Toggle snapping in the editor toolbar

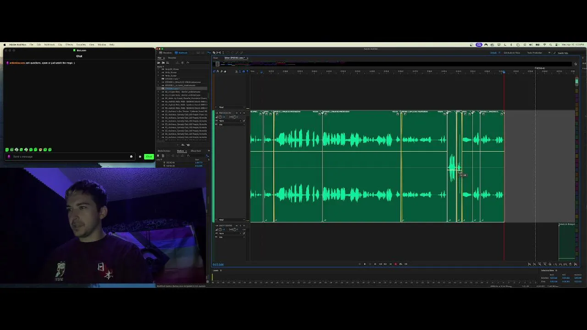[244, 71]
